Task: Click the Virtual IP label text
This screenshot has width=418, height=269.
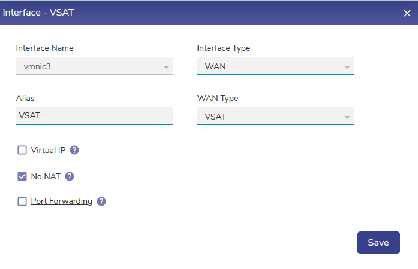Action: (48, 150)
